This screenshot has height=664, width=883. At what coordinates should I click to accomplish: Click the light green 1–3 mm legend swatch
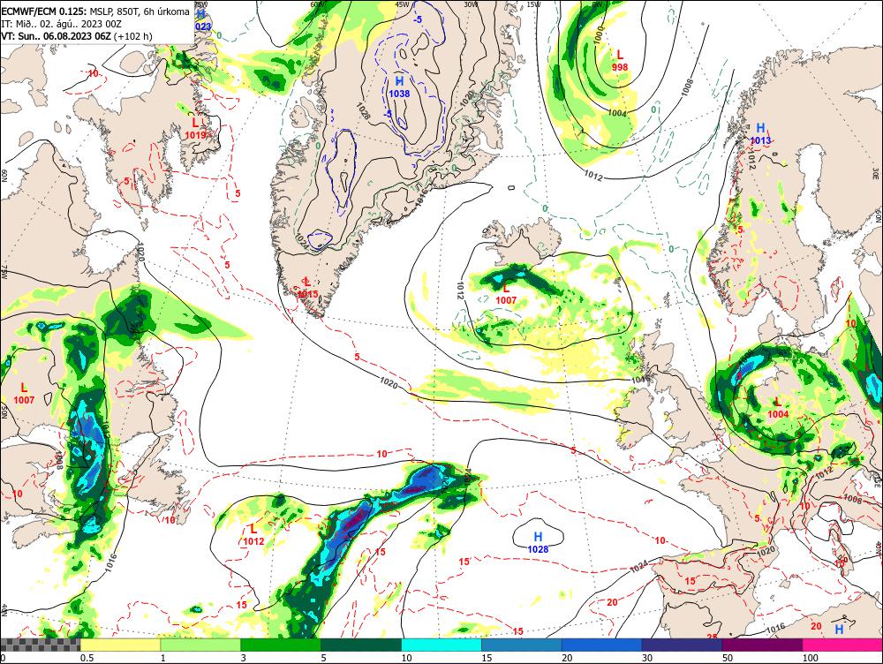[200, 645]
